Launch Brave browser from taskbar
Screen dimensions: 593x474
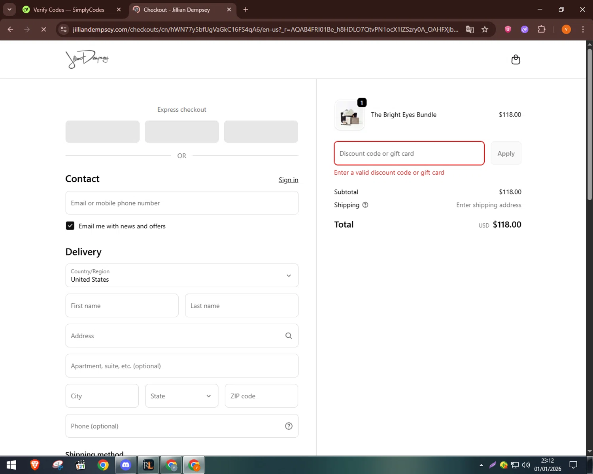click(x=35, y=465)
